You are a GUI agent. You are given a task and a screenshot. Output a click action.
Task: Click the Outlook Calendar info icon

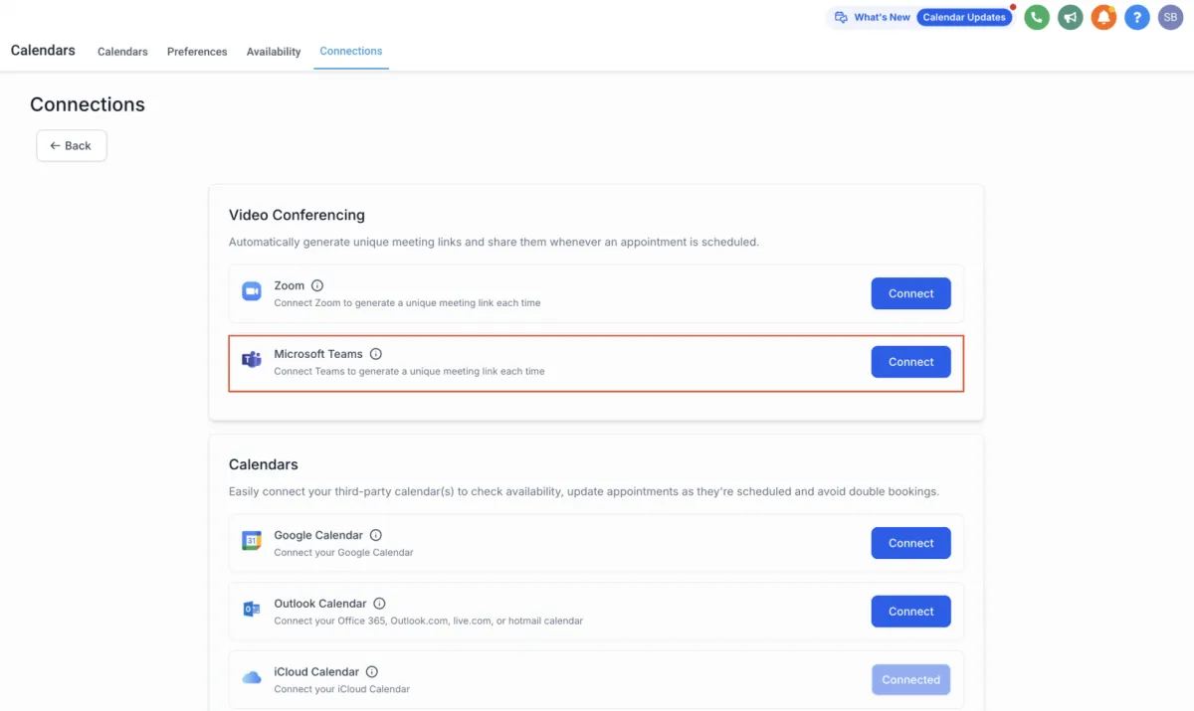click(379, 604)
